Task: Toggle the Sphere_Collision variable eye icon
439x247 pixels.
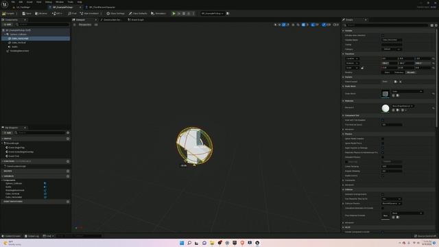Action: coord(45,183)
